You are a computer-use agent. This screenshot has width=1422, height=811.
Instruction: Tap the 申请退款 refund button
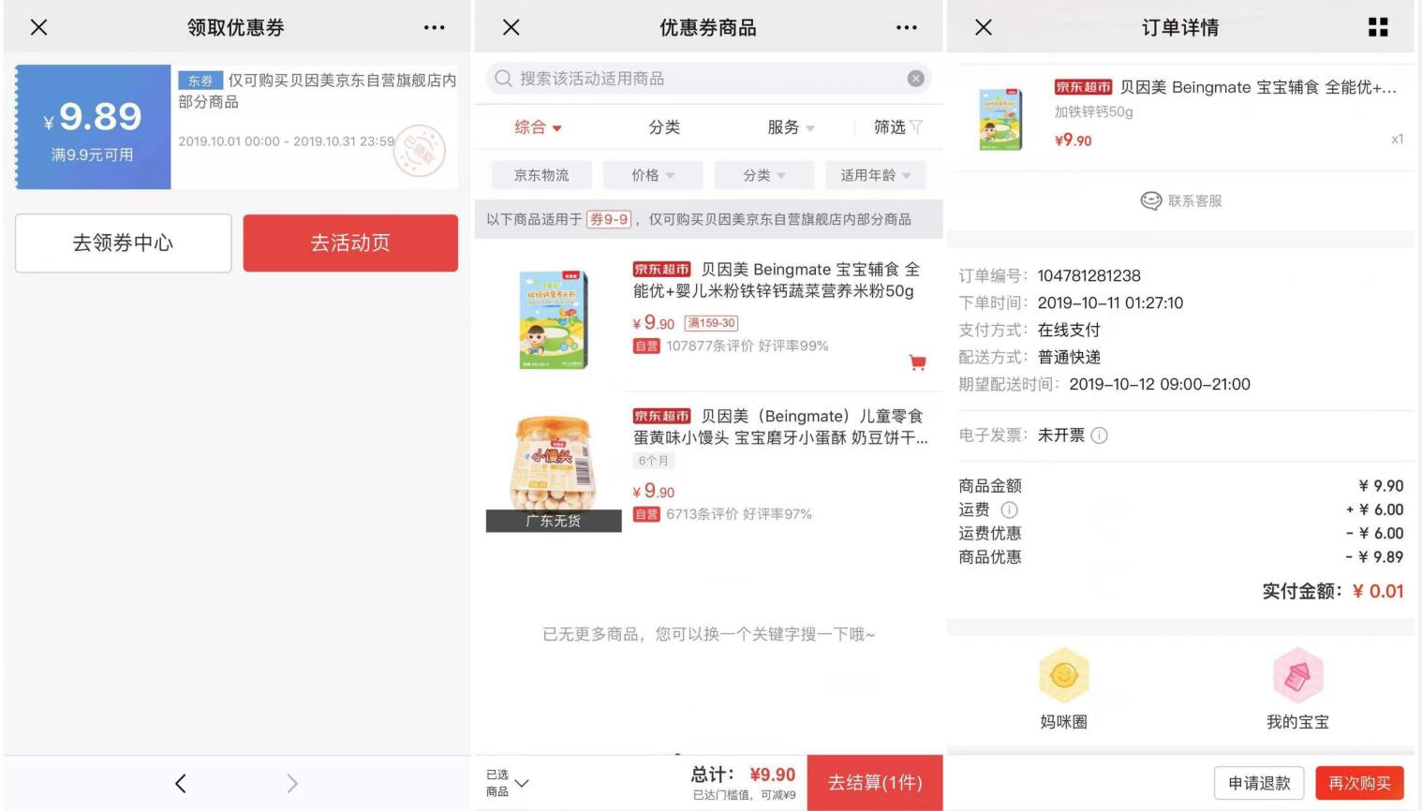coord(1259,783)
